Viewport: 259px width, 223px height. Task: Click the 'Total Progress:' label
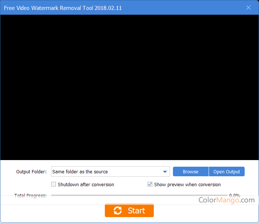[30, 195]
